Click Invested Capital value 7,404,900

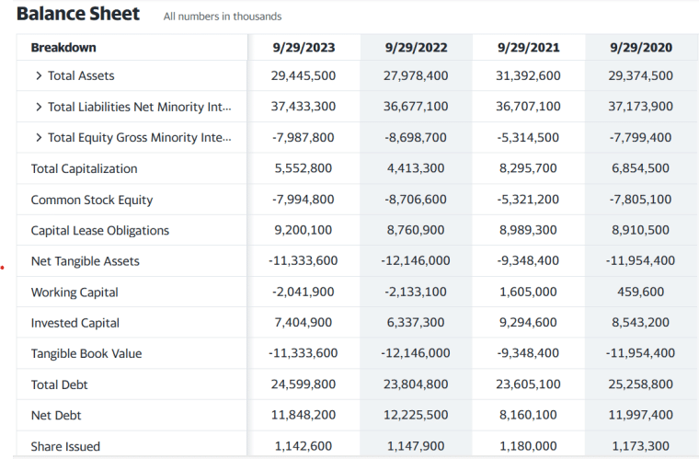tap(304, 322)
